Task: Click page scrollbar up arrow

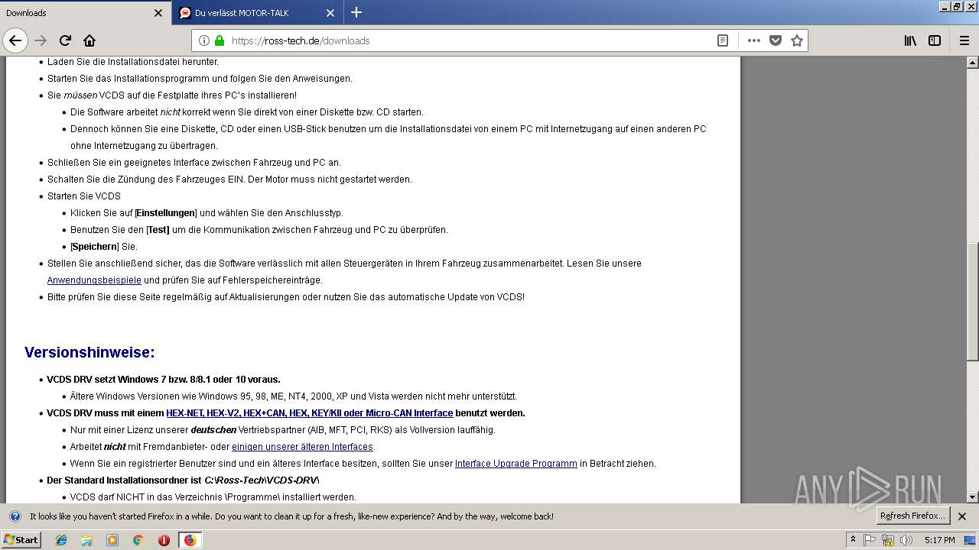Action: pyautogui.click(x=972, y=62)
